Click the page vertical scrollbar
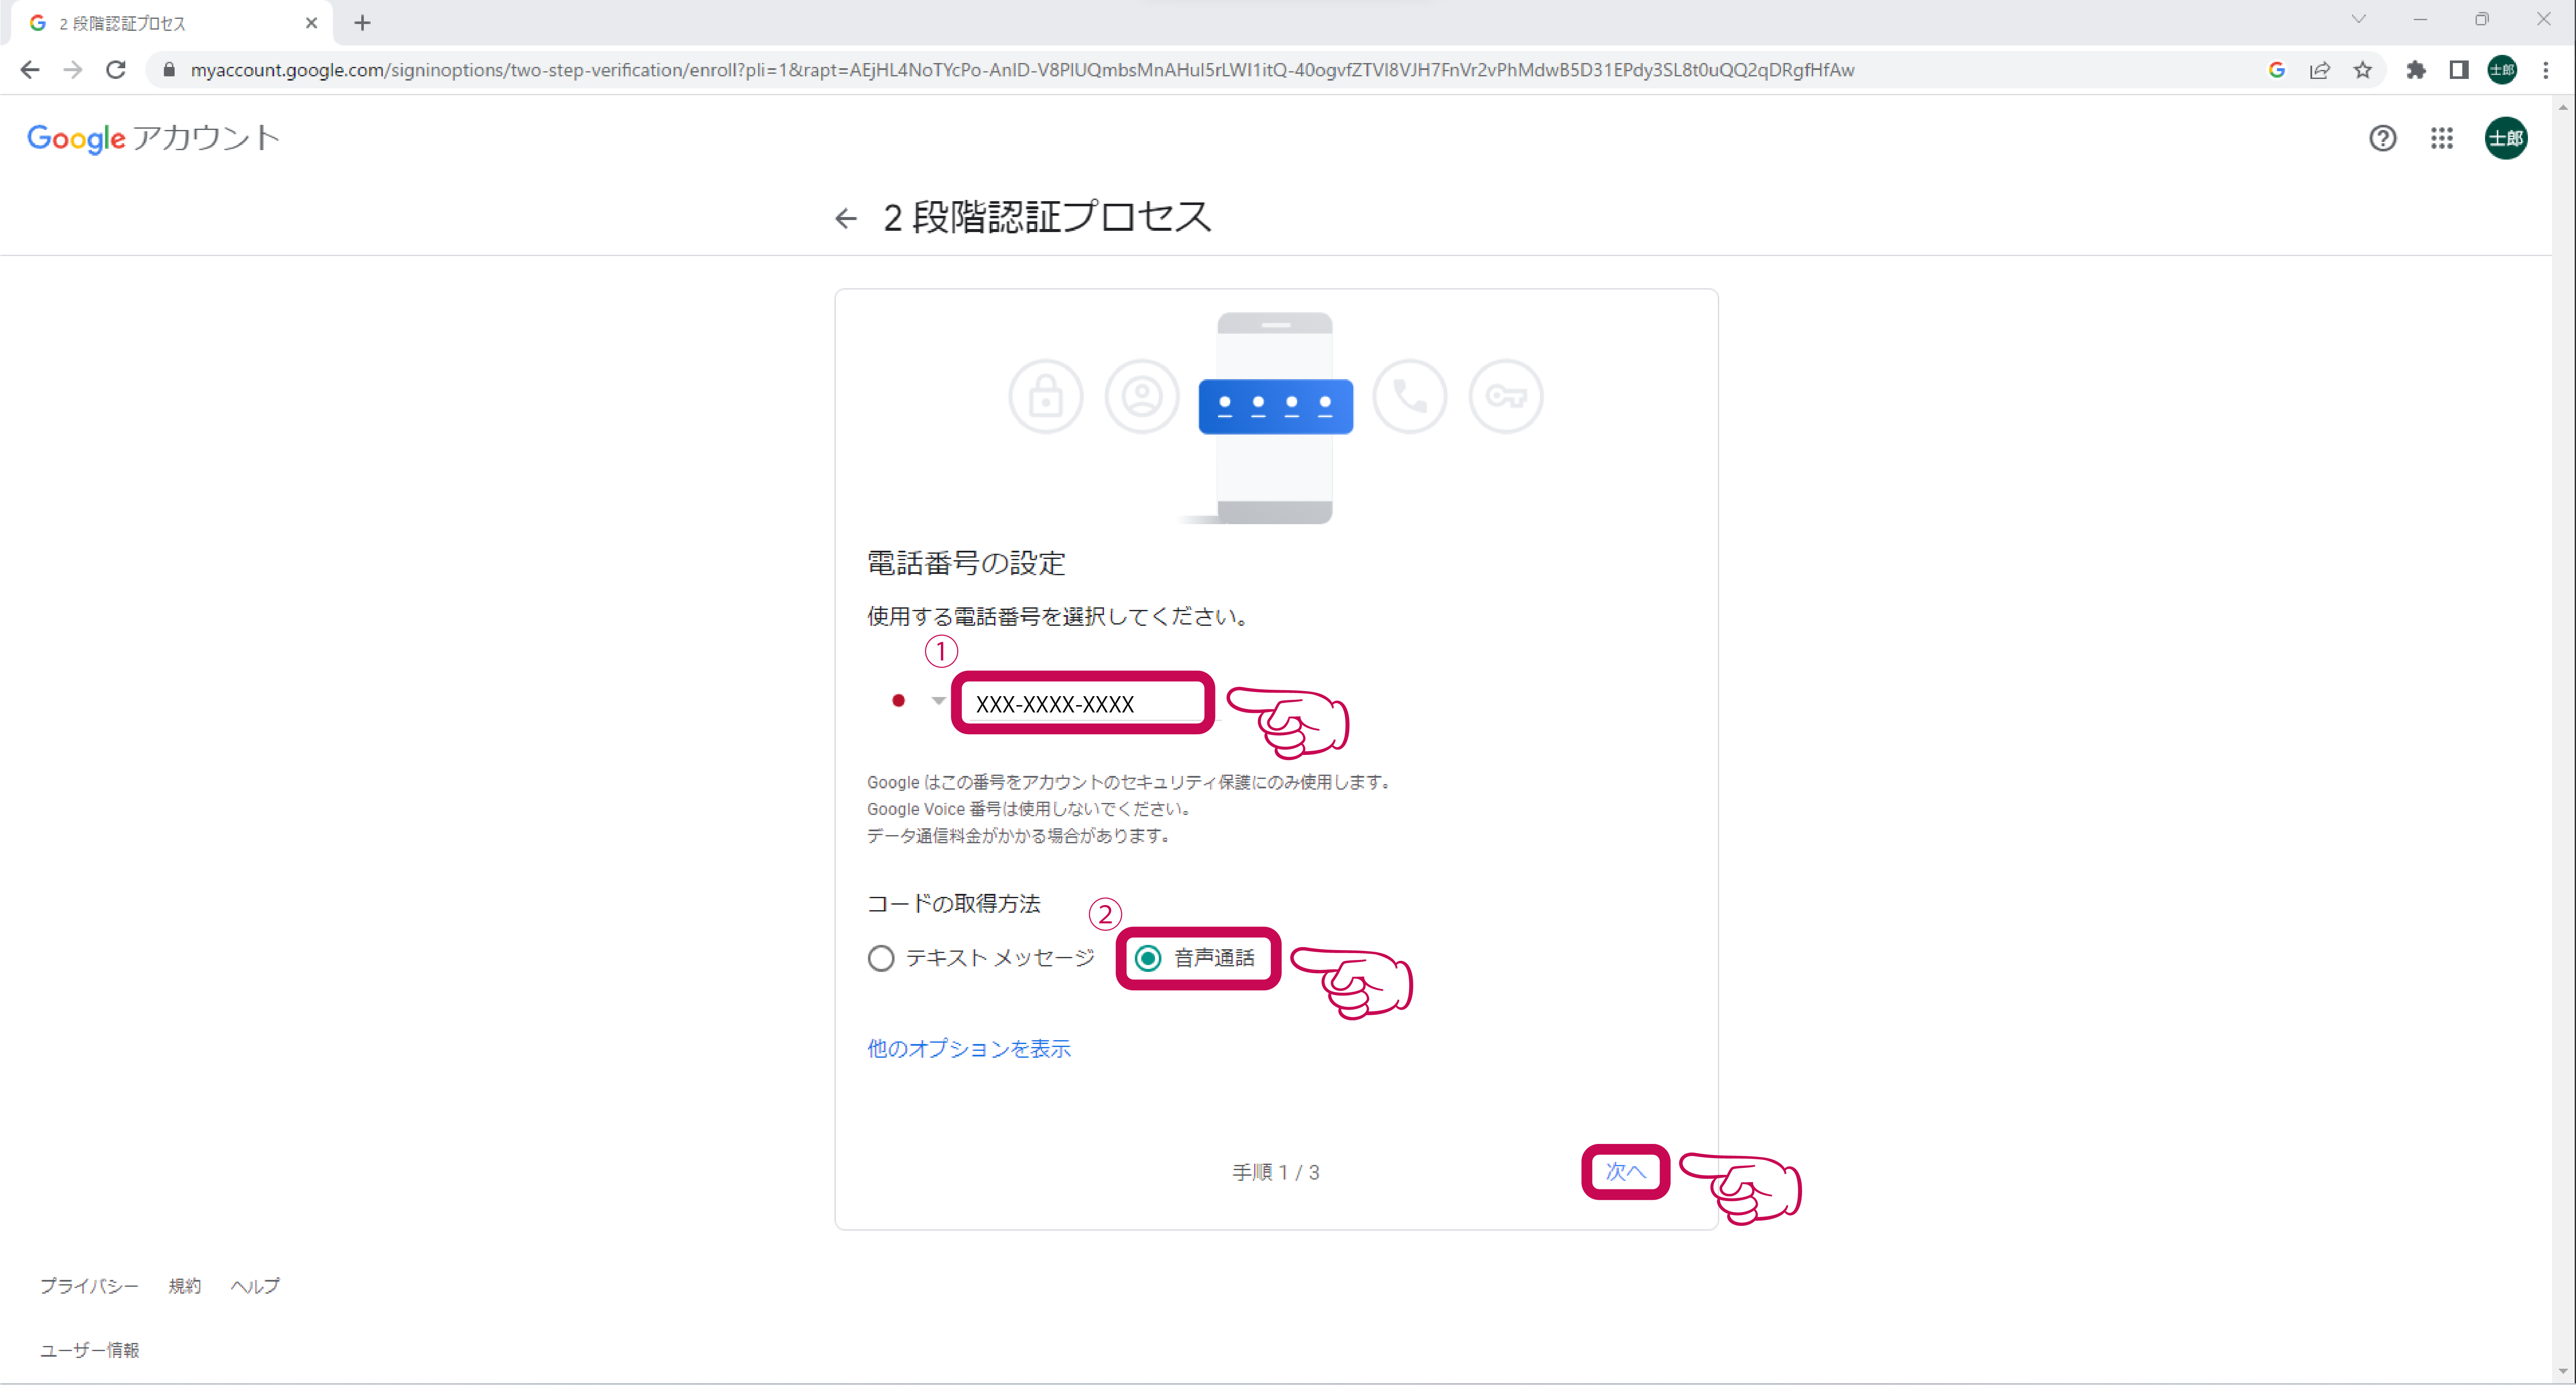 pyautogui.click(x=2563, y=740)
